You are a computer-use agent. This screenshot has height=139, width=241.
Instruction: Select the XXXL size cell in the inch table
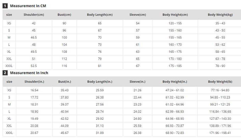pyautogui.click(x=9, y=133)
